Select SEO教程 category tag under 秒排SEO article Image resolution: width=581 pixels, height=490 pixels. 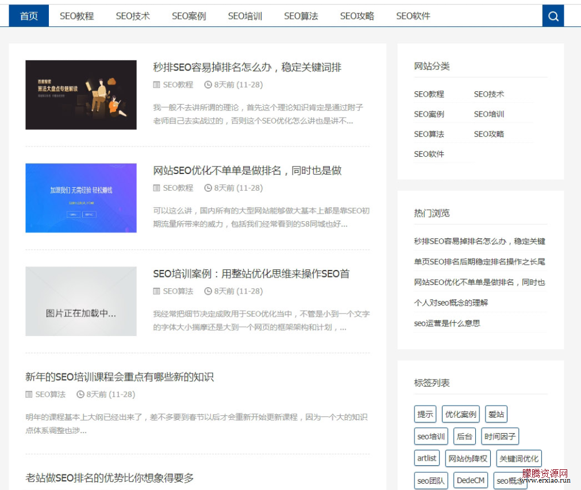tap(178, 85)
